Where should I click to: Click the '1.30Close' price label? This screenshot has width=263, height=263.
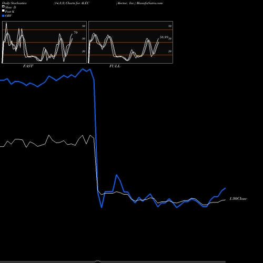click(238, 199)
